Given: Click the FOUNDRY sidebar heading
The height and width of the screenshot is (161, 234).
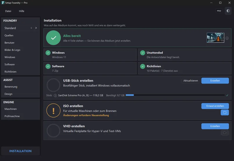Looking at the screenshot, I should [10, 21].
